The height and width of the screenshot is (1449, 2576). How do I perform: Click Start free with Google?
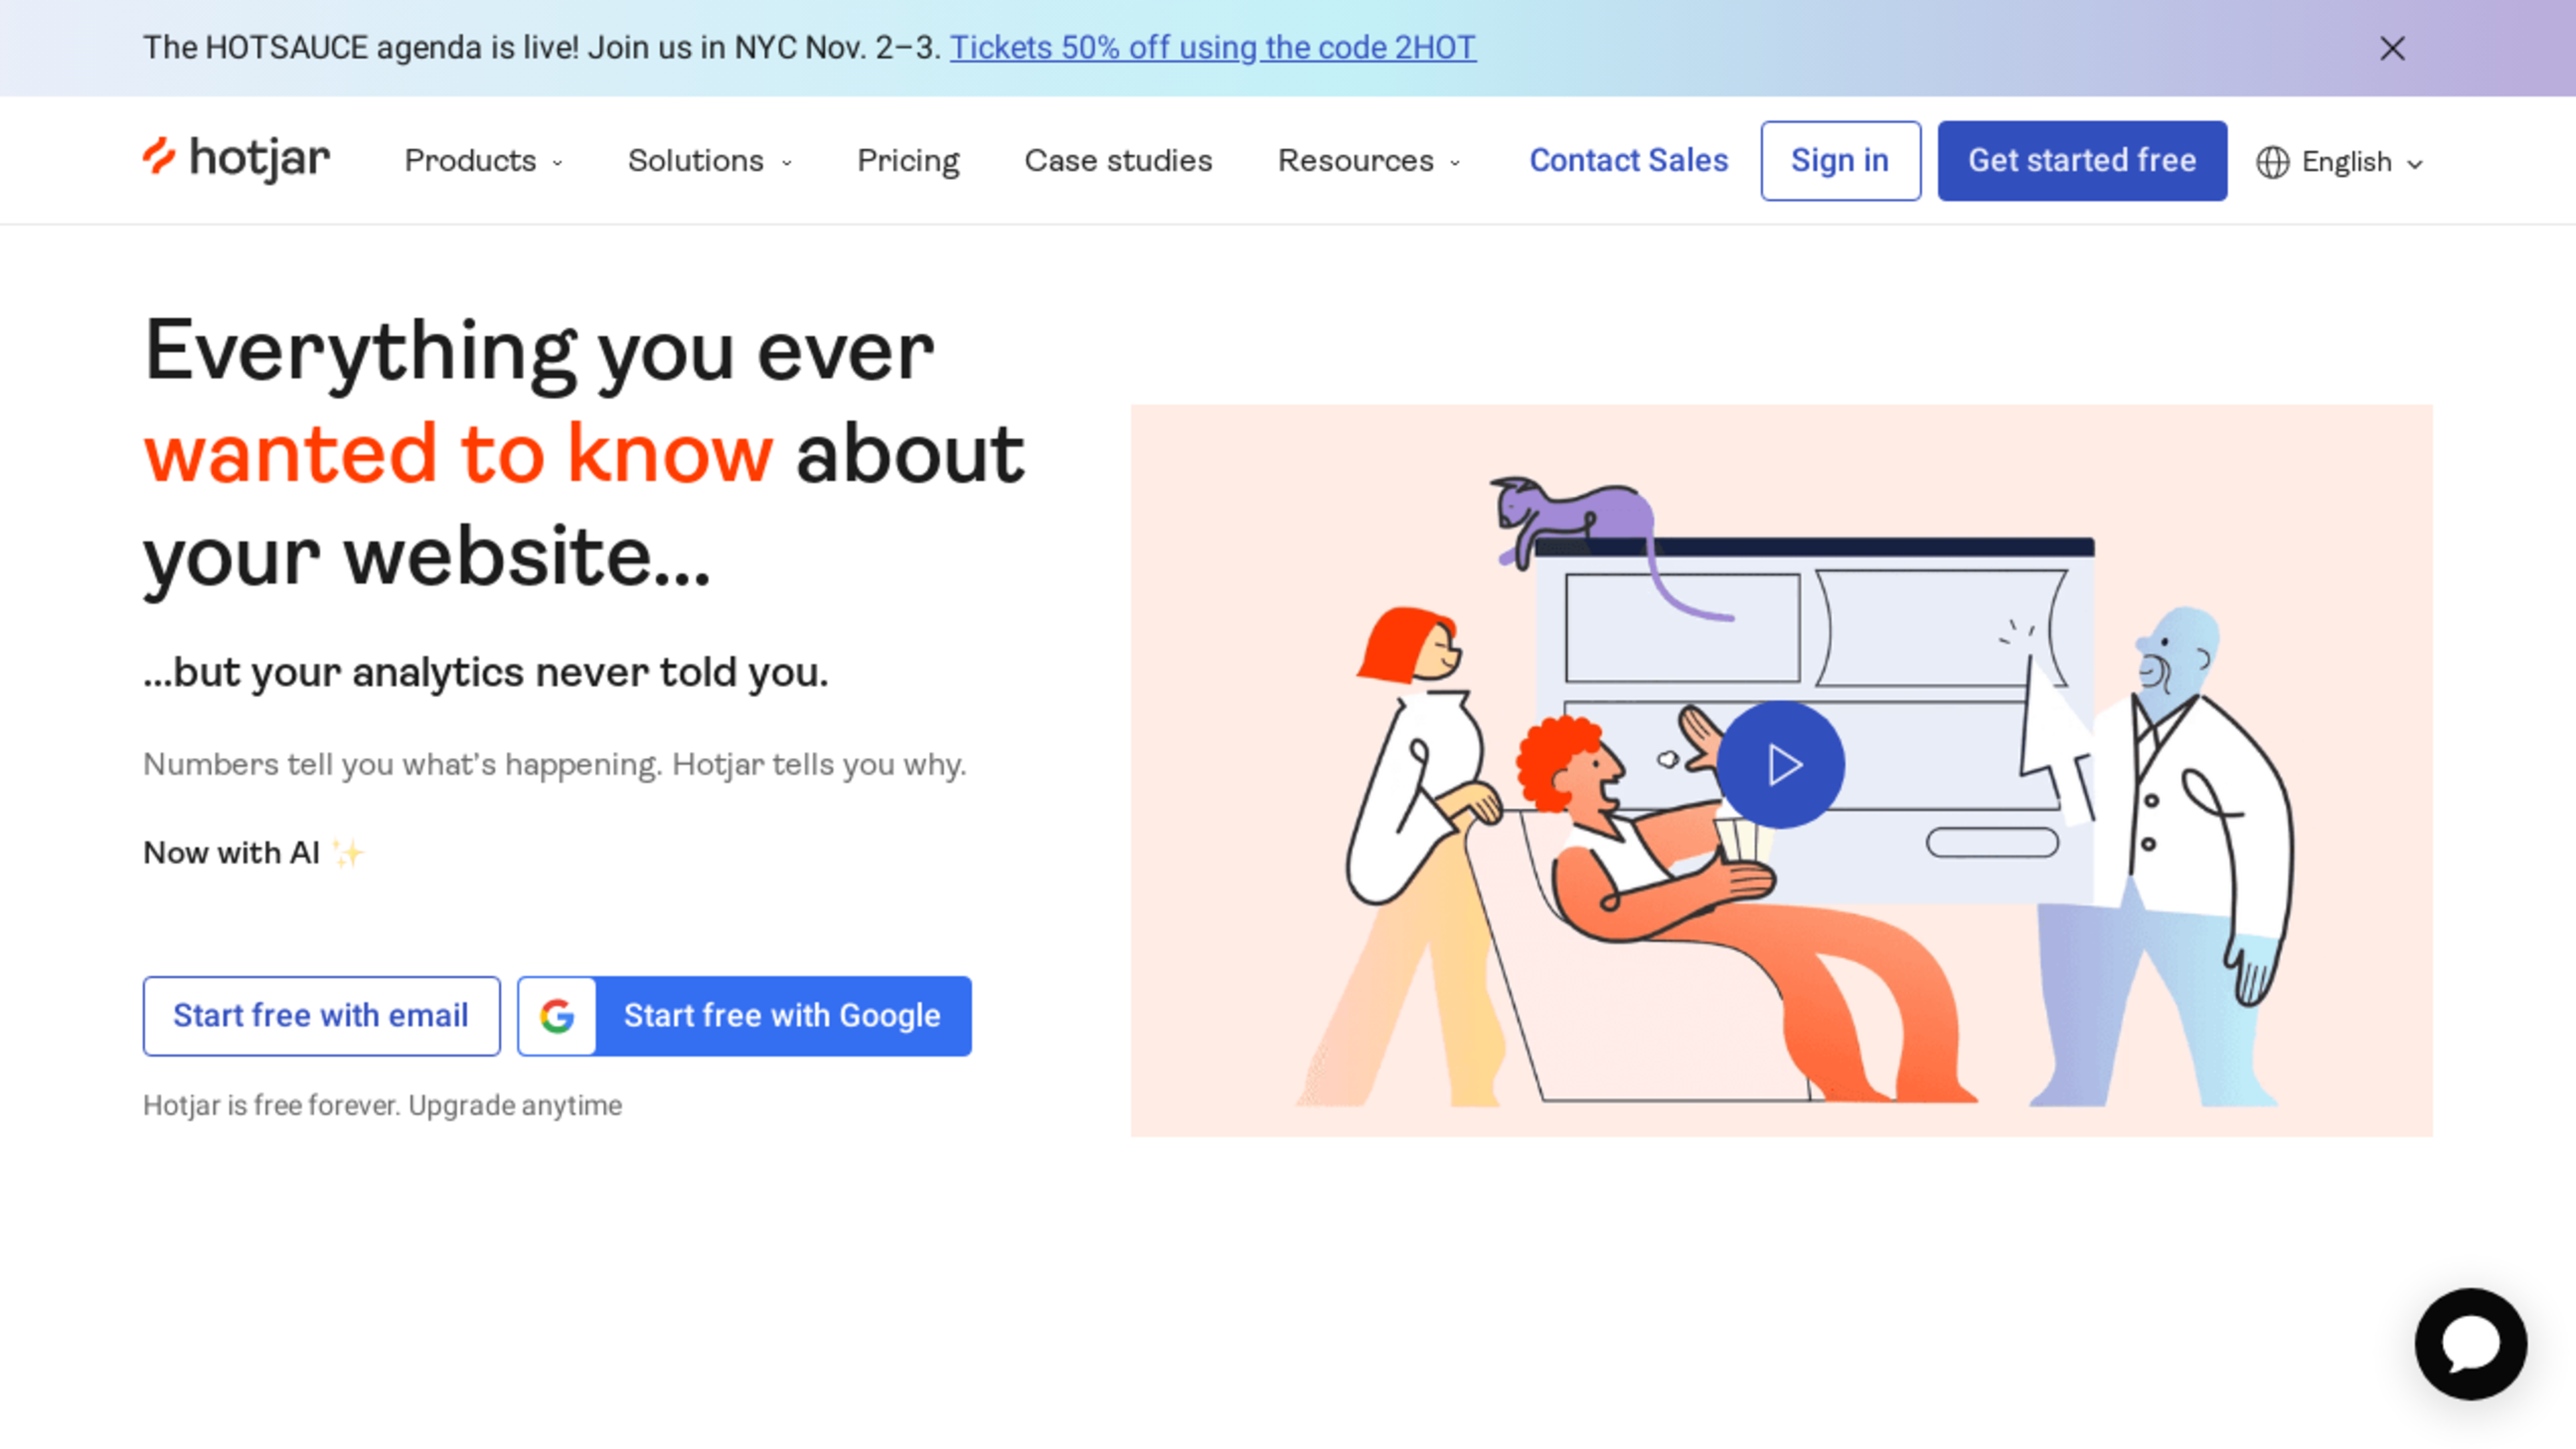[744, 1016]
